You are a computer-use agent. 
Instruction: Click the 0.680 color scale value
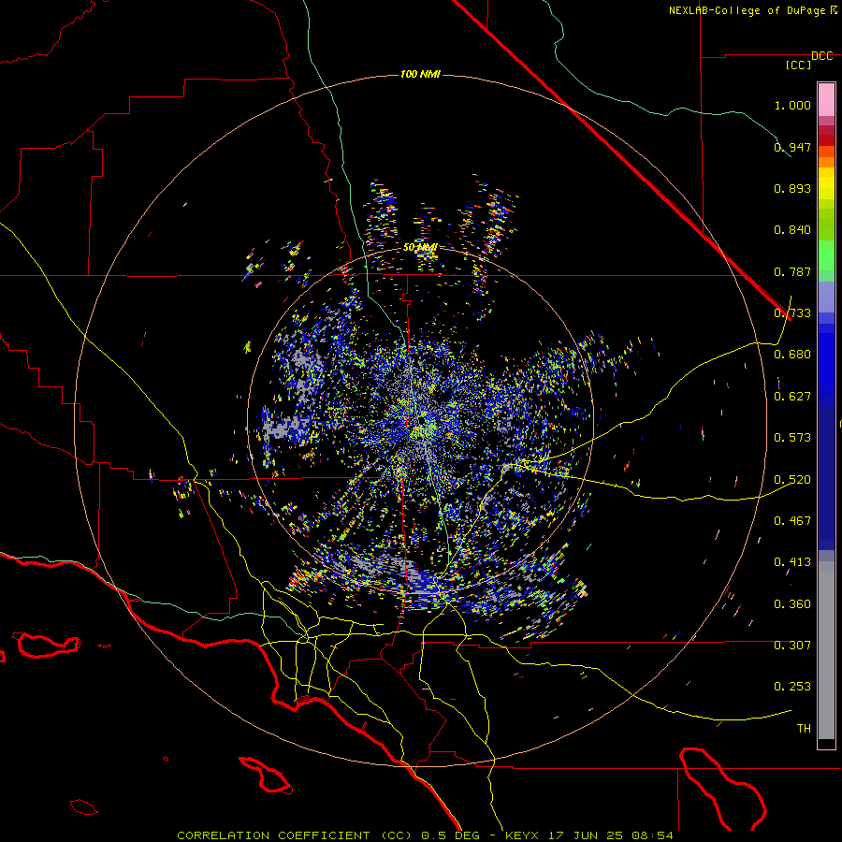click(x=792, y=355)
